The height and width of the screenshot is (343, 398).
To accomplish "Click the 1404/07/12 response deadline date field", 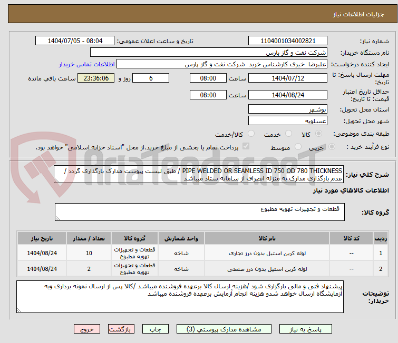I will pos(287,78).
